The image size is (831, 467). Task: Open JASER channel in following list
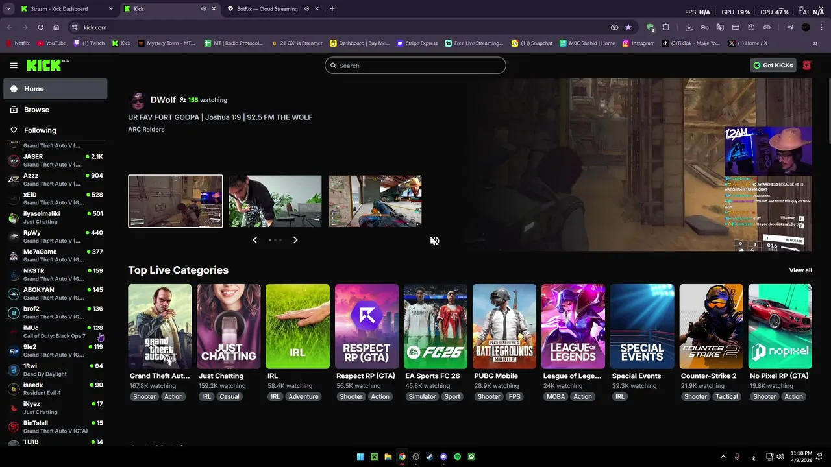point(55,160)
